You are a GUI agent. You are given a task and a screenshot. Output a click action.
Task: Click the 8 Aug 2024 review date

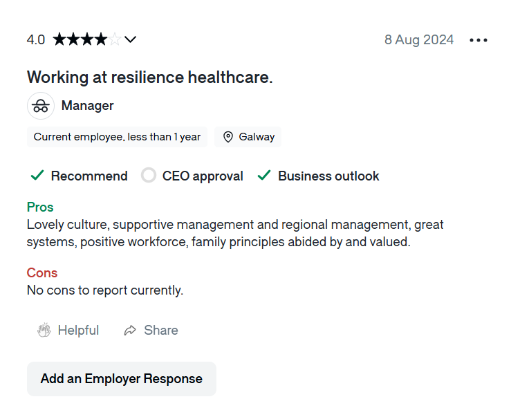[x=419, y=39]
